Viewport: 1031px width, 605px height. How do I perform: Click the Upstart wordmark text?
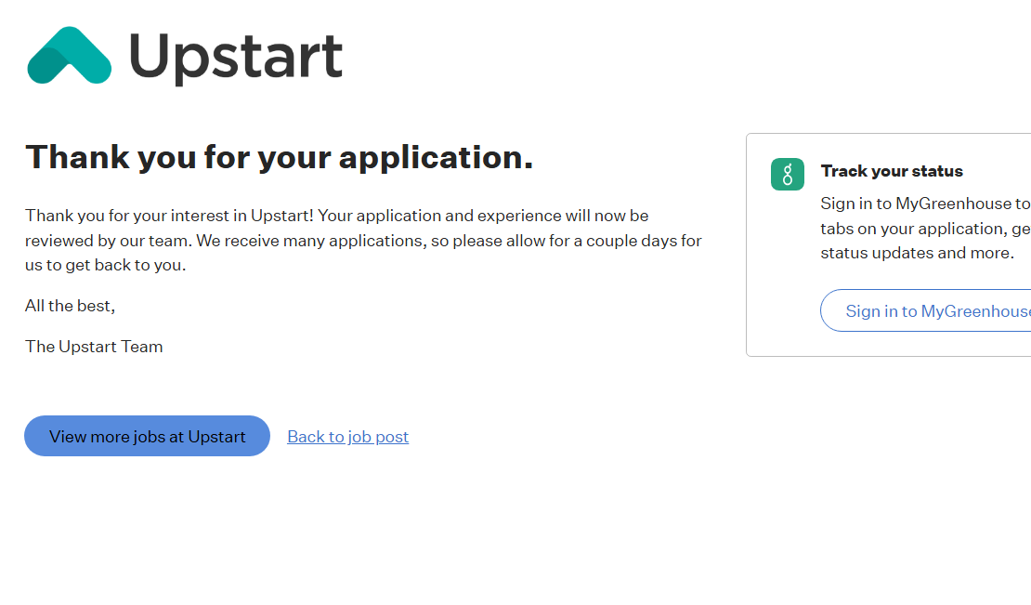pos(236,56)
